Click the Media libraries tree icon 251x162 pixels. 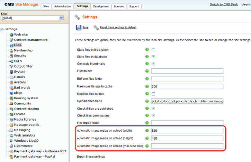[11, 119]
